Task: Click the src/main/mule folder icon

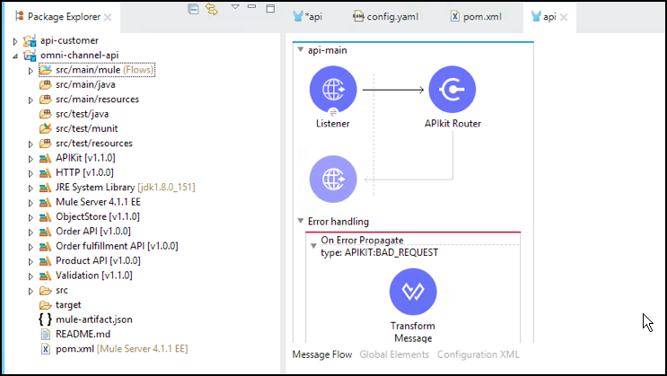Action: pyautogui.click(x=46, y=70)
